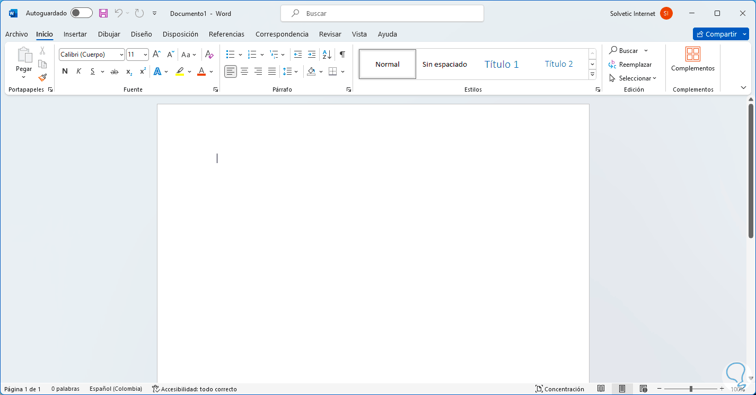Open the font size dropdown
The height and width of the screenshot is (395, 756).
[x=144, y=54]
